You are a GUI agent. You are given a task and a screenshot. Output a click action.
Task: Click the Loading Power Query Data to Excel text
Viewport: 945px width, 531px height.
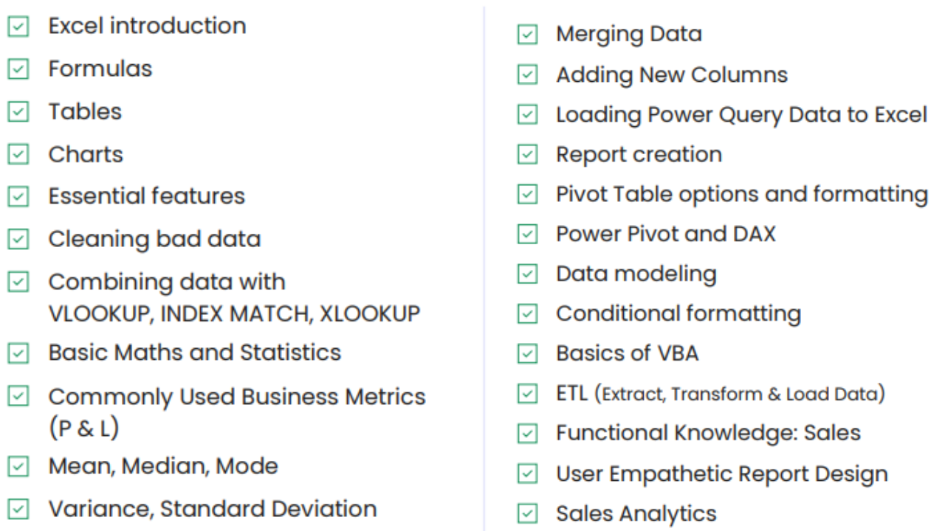[x=741, y=115]
